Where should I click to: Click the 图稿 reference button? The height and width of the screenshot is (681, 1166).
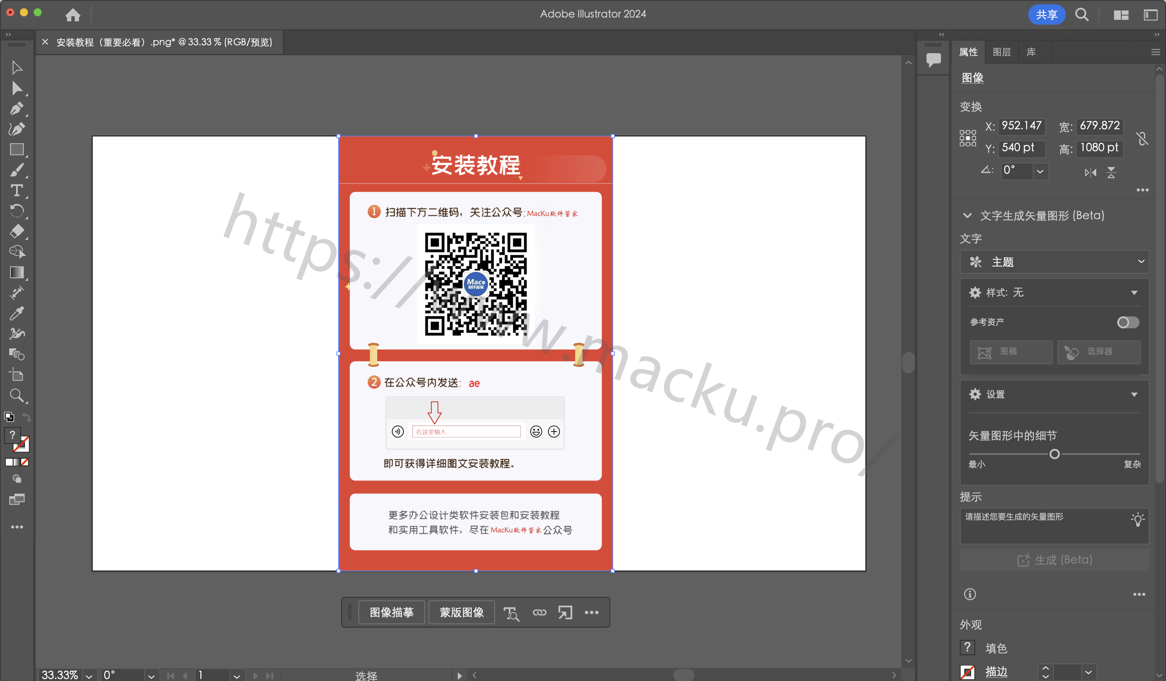click(x=1011, y=352)
